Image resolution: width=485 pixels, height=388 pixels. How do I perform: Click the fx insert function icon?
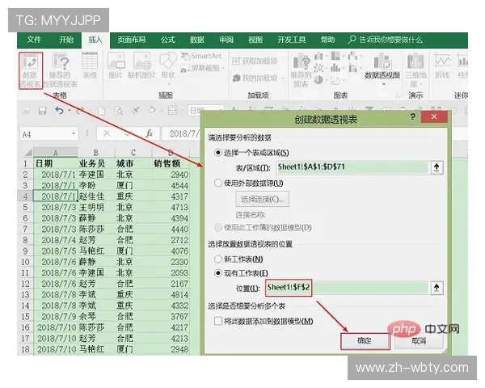click(149, 133)
